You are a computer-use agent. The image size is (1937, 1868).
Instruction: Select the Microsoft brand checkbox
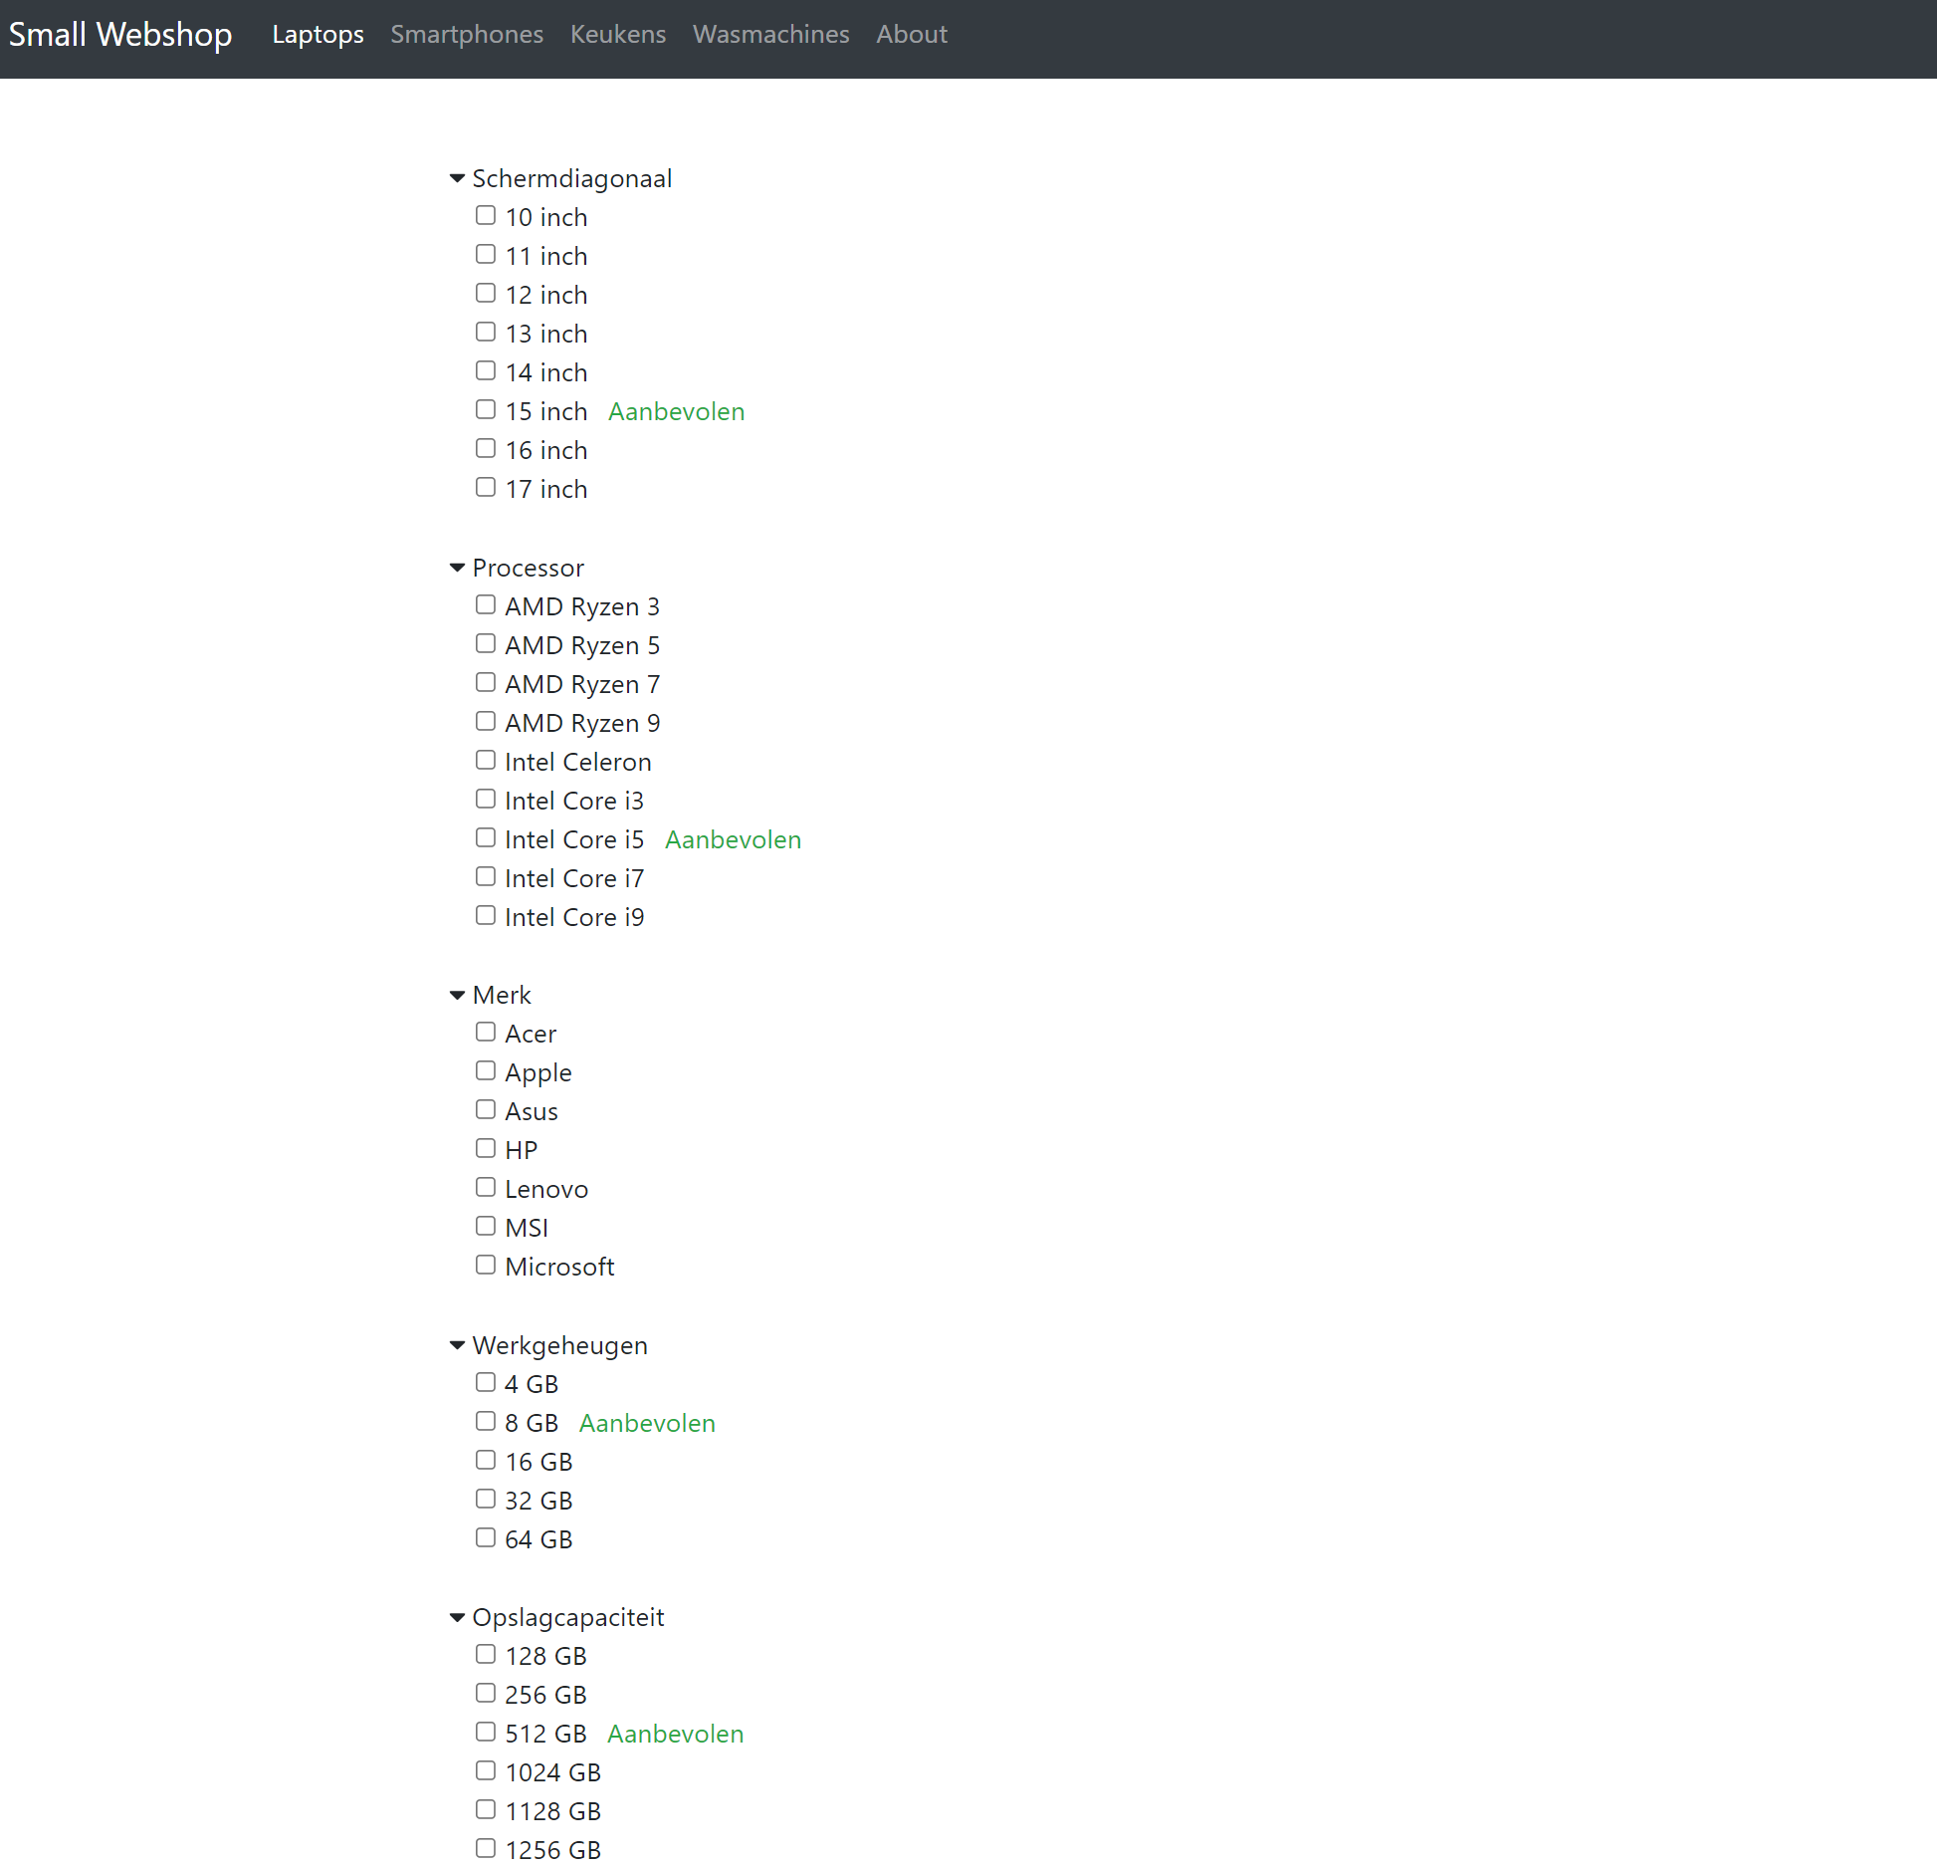tap(486, 1266)
